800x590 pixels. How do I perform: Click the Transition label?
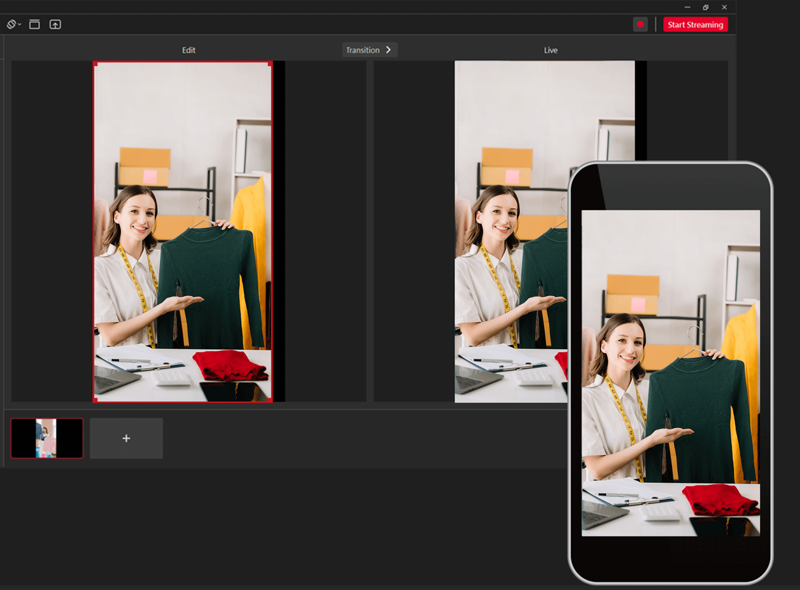click(364, 50)
